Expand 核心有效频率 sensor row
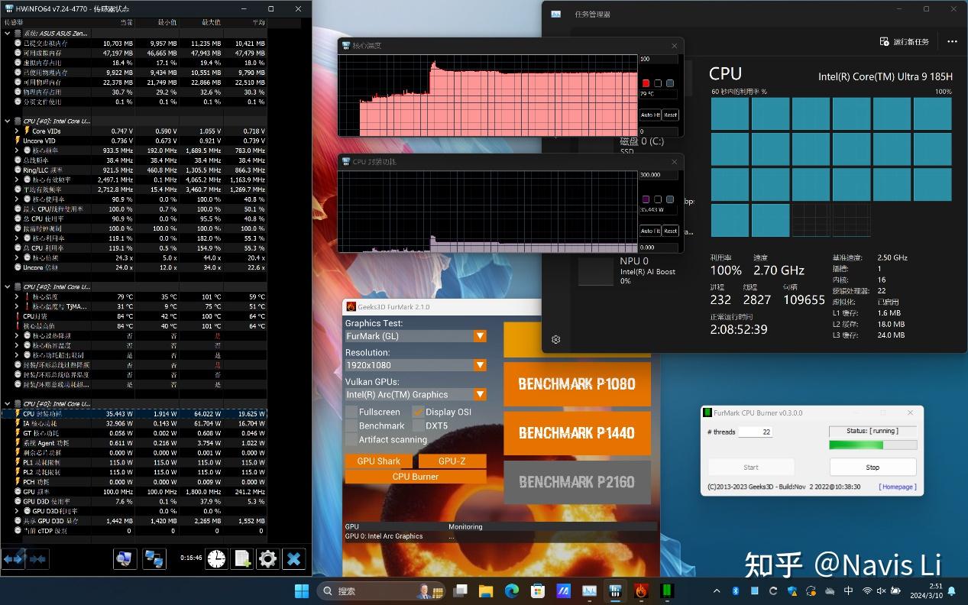Viewport: 968px width, 605px height. [18, 180]
